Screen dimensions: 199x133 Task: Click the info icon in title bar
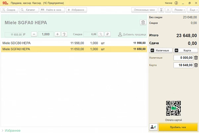(176, 3)
